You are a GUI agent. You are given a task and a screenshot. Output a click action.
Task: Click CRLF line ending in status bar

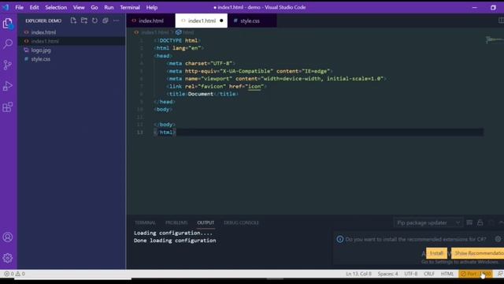pos(429,274)
